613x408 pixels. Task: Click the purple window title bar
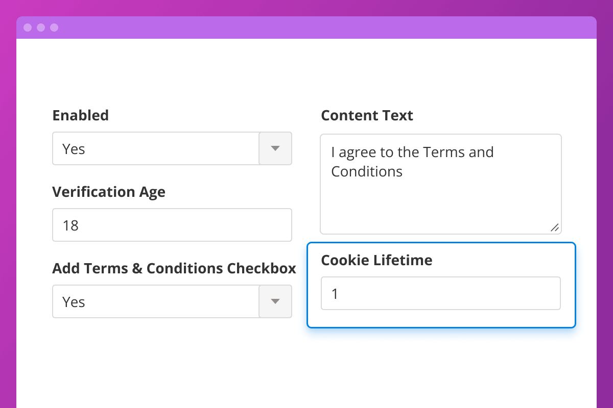tap(306, 28)
